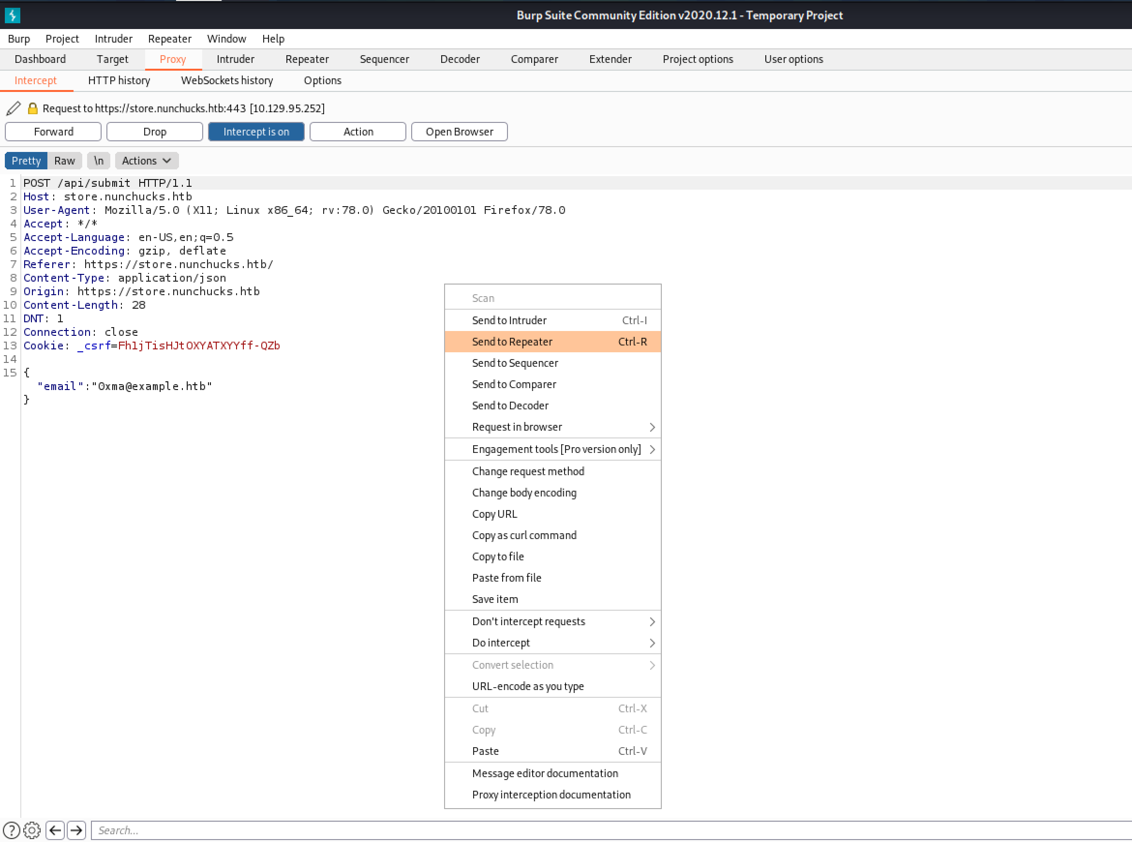The image size is (1132, 842).
Task: Open the help question mark icon
Action: click(12, 830)
